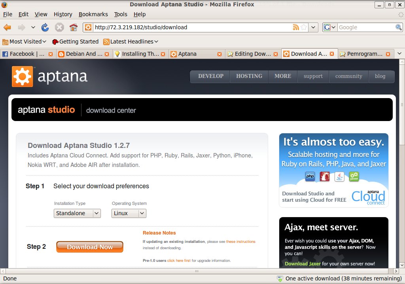The width and height of the screenshot is (405, 284).
Task: Click the HOSTING navigation item
Action: pyautogui.click(x=249, y=76)
